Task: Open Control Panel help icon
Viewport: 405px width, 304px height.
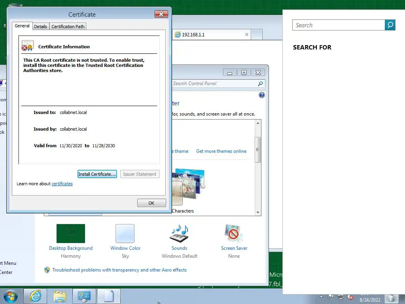Action: [x=262, y=95]
